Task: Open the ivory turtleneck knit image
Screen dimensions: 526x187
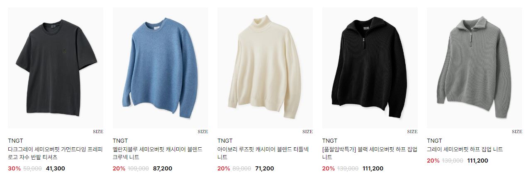Action: pyautogui.click(x=265, y=68)
